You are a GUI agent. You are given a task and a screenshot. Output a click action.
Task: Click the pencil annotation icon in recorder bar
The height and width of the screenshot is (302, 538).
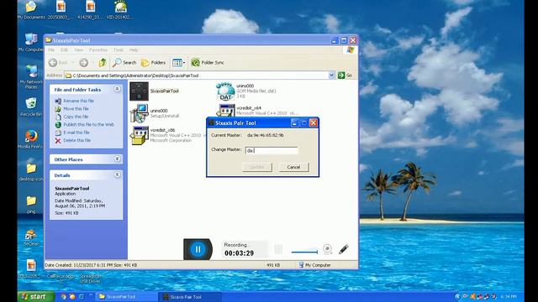pos(344,249)
